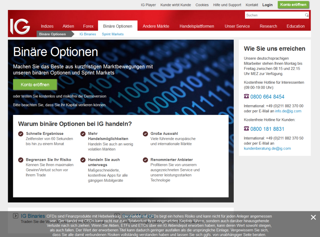Click checkmark icon beside Große Auswahl
This screenshot has width=320, height=237.
145,134
